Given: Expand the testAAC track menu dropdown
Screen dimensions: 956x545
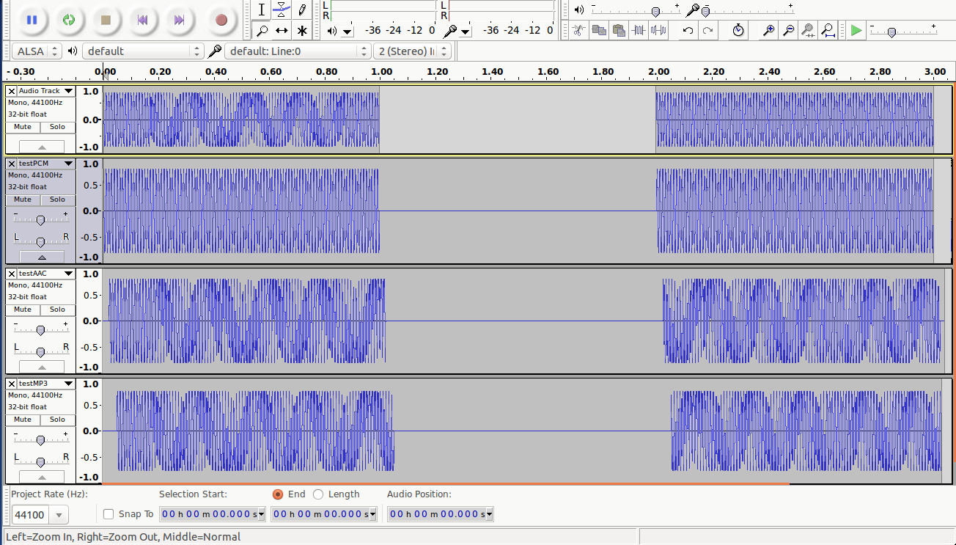Looking at the screenshot, I should (x=69, y=274).
